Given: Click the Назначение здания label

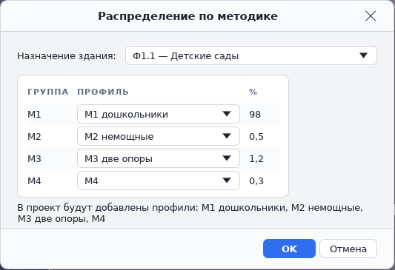Looking at the screenshot, I should (x=66, y=55).
